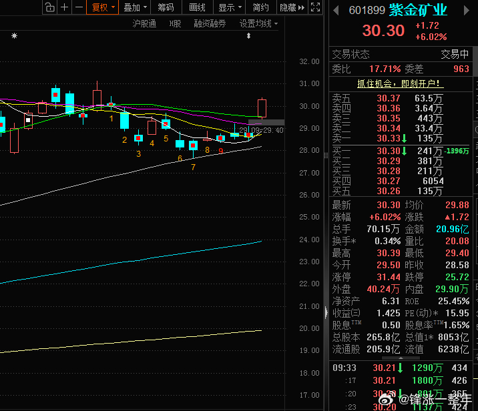The width and height of the screenshot is (478, 411).
Task: Select the 画线 drawing tool button
Action: coord(197,7)
